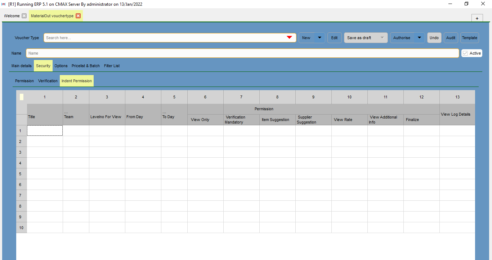Click the Edit button
Viewport: 492px width, 260px height.
pos(335,38)
